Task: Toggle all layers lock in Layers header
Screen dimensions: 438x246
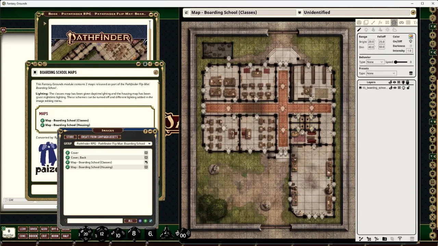Action: (408, 82)
